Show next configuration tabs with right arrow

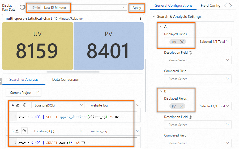tap(231, 5)
